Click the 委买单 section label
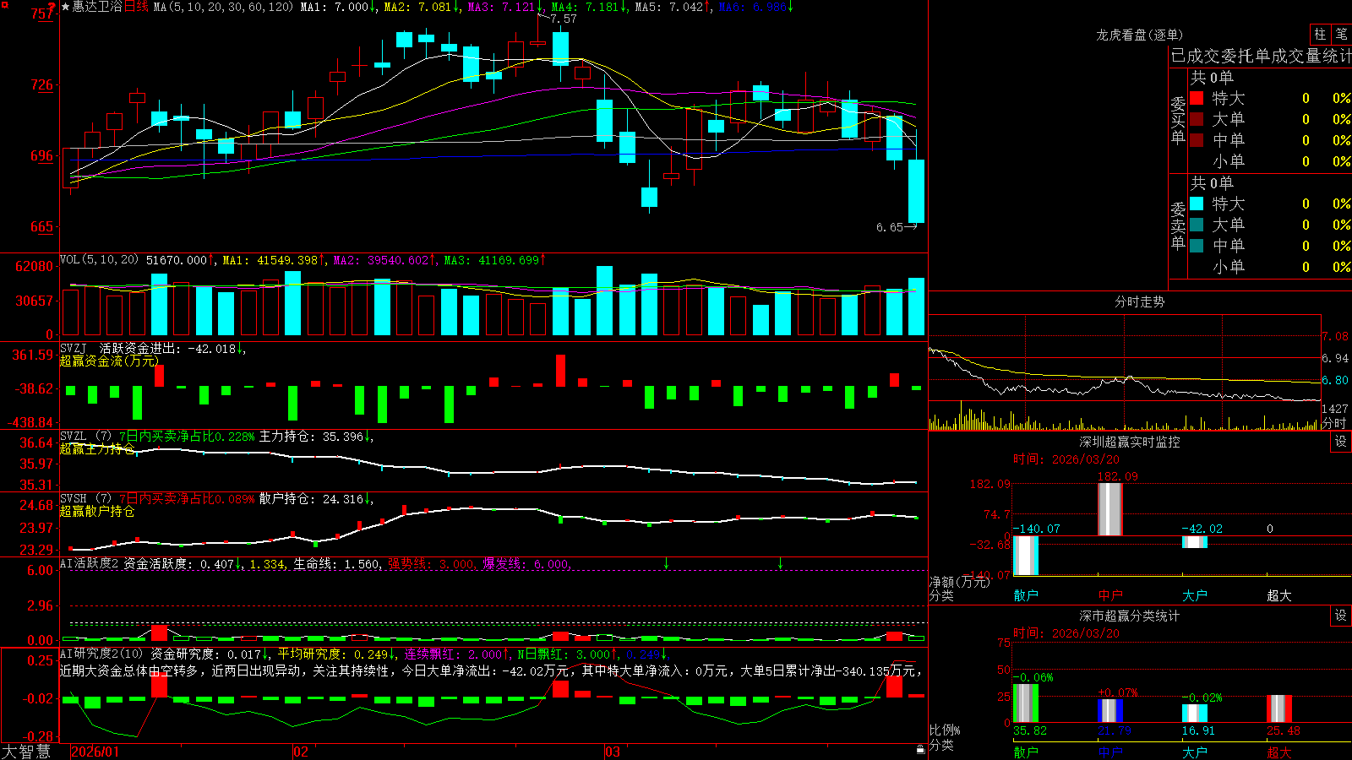The height and width of the screenshot is (760, 1352). coord(1178,120)
